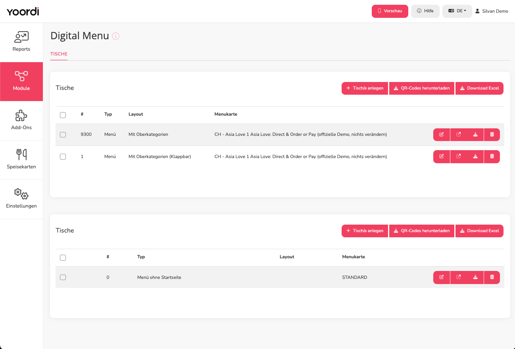Click the STANDARD Menukarte cell

coord(355,277)
